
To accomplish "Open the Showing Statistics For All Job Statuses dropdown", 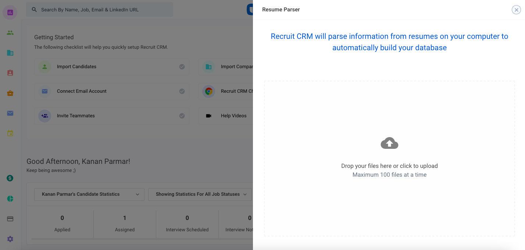I will [x=200, y=194].
